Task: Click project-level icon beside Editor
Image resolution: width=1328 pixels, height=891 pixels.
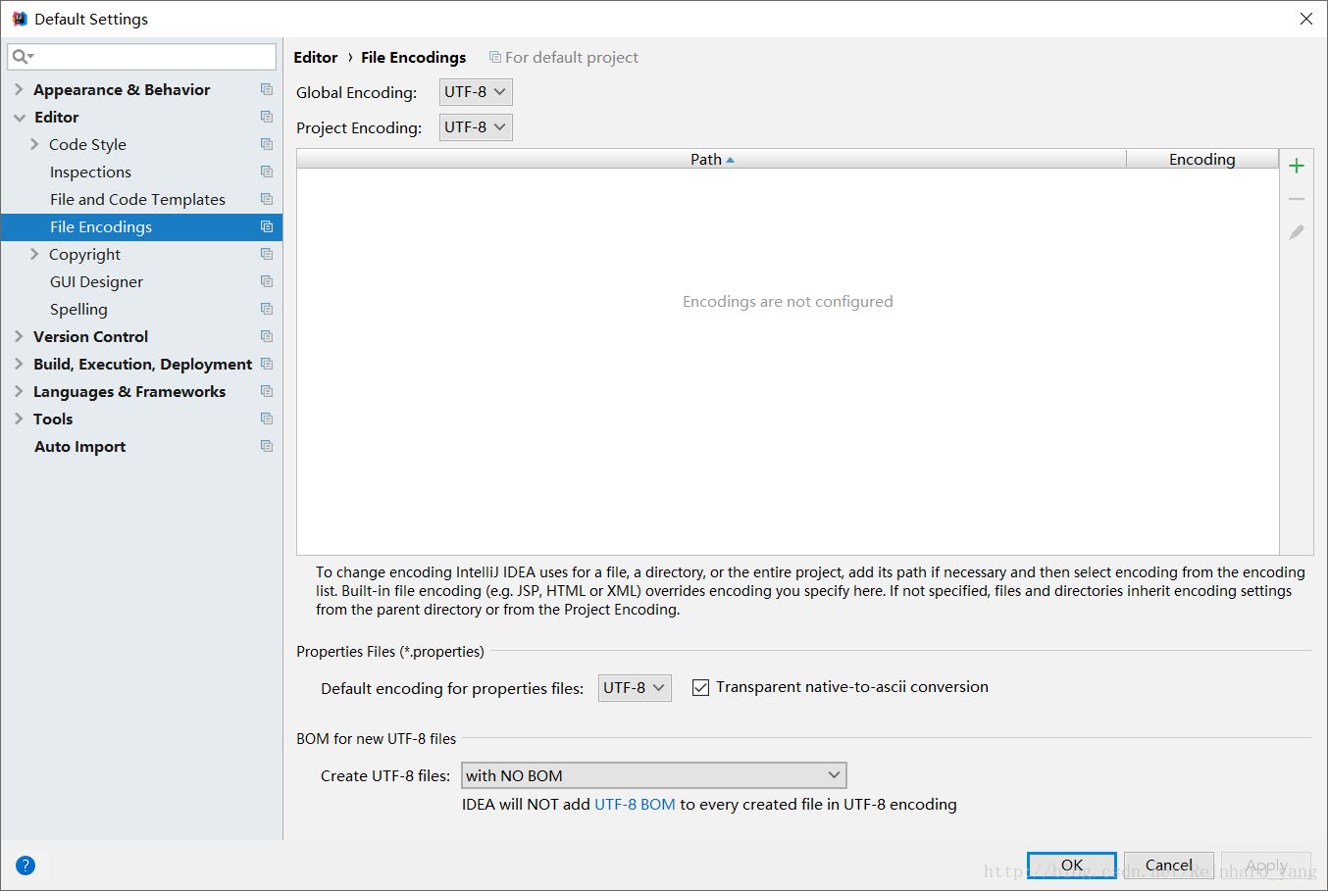Action: click(x=267, y=117)
